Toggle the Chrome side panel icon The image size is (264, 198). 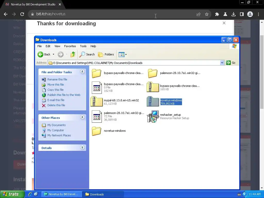(242, 14)
